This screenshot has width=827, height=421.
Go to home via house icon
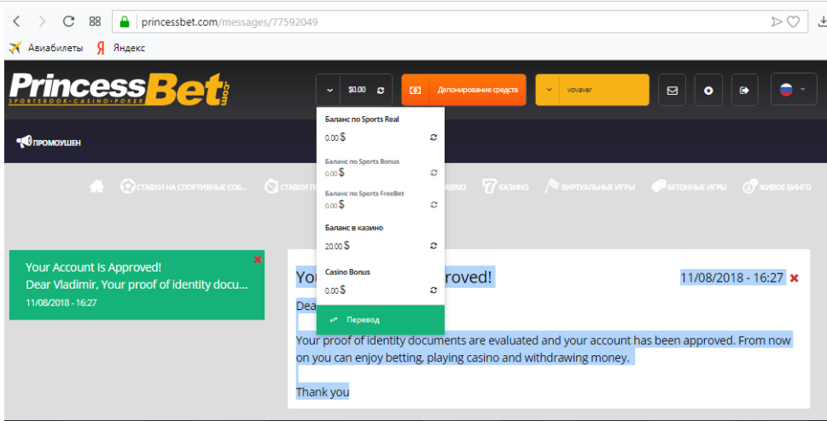click(x=96, y=186)
